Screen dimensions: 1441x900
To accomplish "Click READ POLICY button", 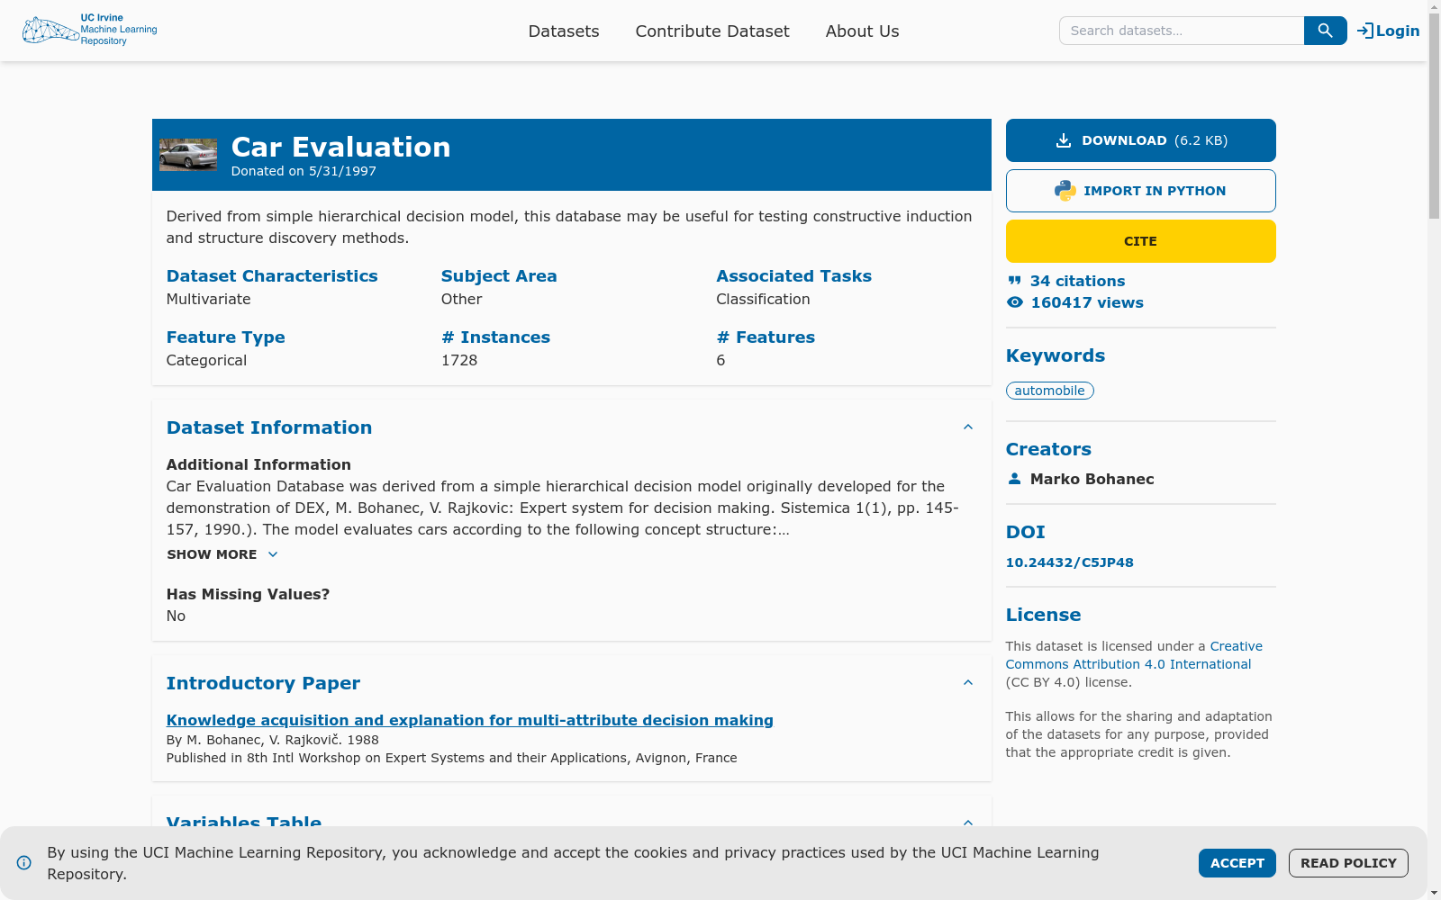I will point(1348,863).
